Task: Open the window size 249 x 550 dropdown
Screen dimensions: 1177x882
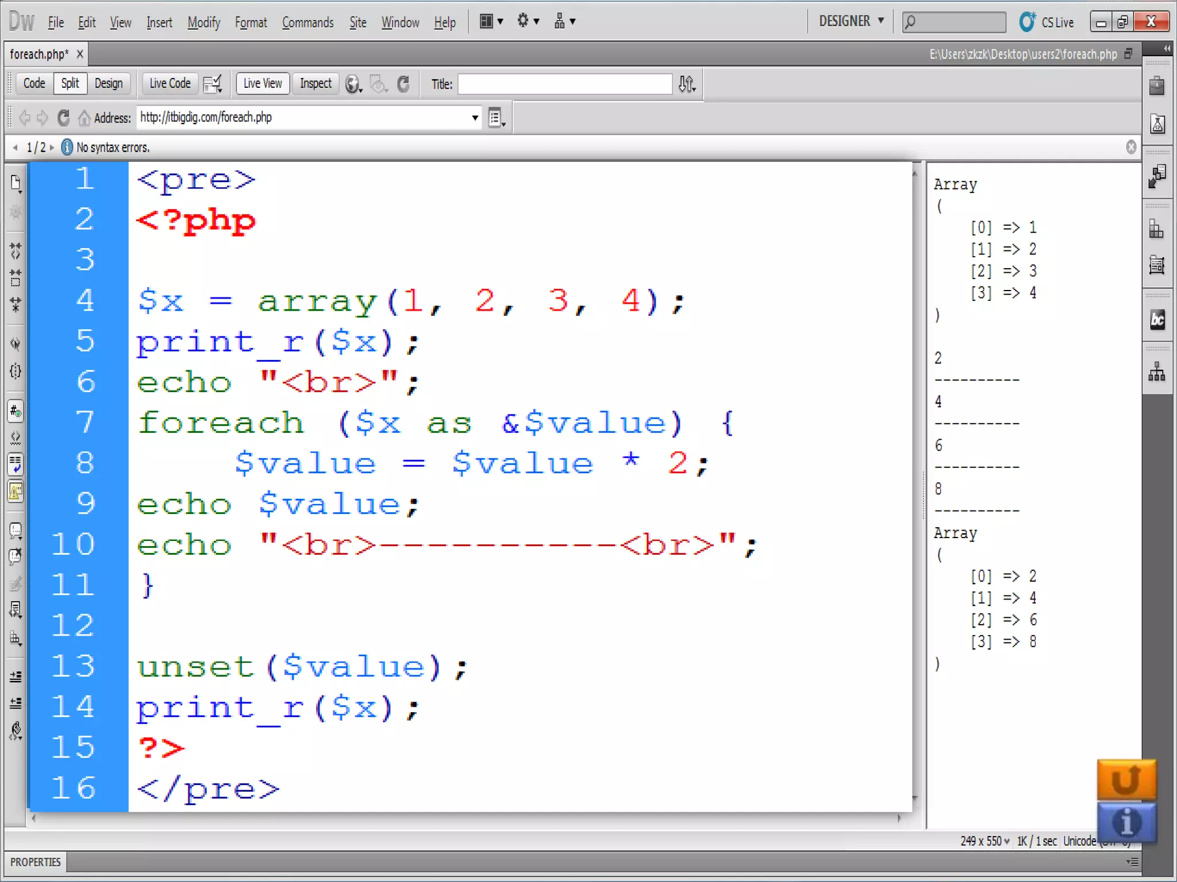Action: pyautogui.click(x=985, y=841)
